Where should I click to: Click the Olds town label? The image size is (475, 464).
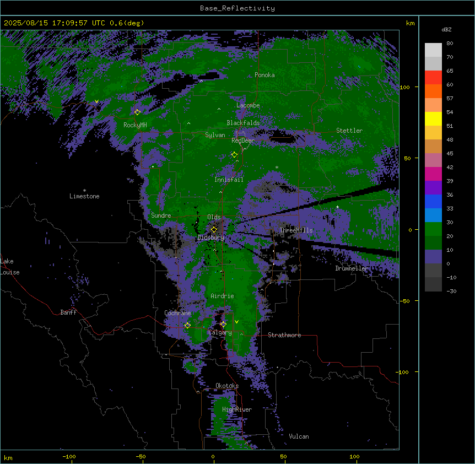tap(214, 217)
